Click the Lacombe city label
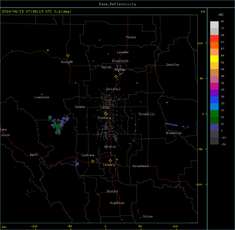 click(x=123, y=52)
